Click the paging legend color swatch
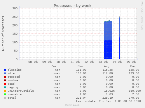 click(x=5, y=87)
